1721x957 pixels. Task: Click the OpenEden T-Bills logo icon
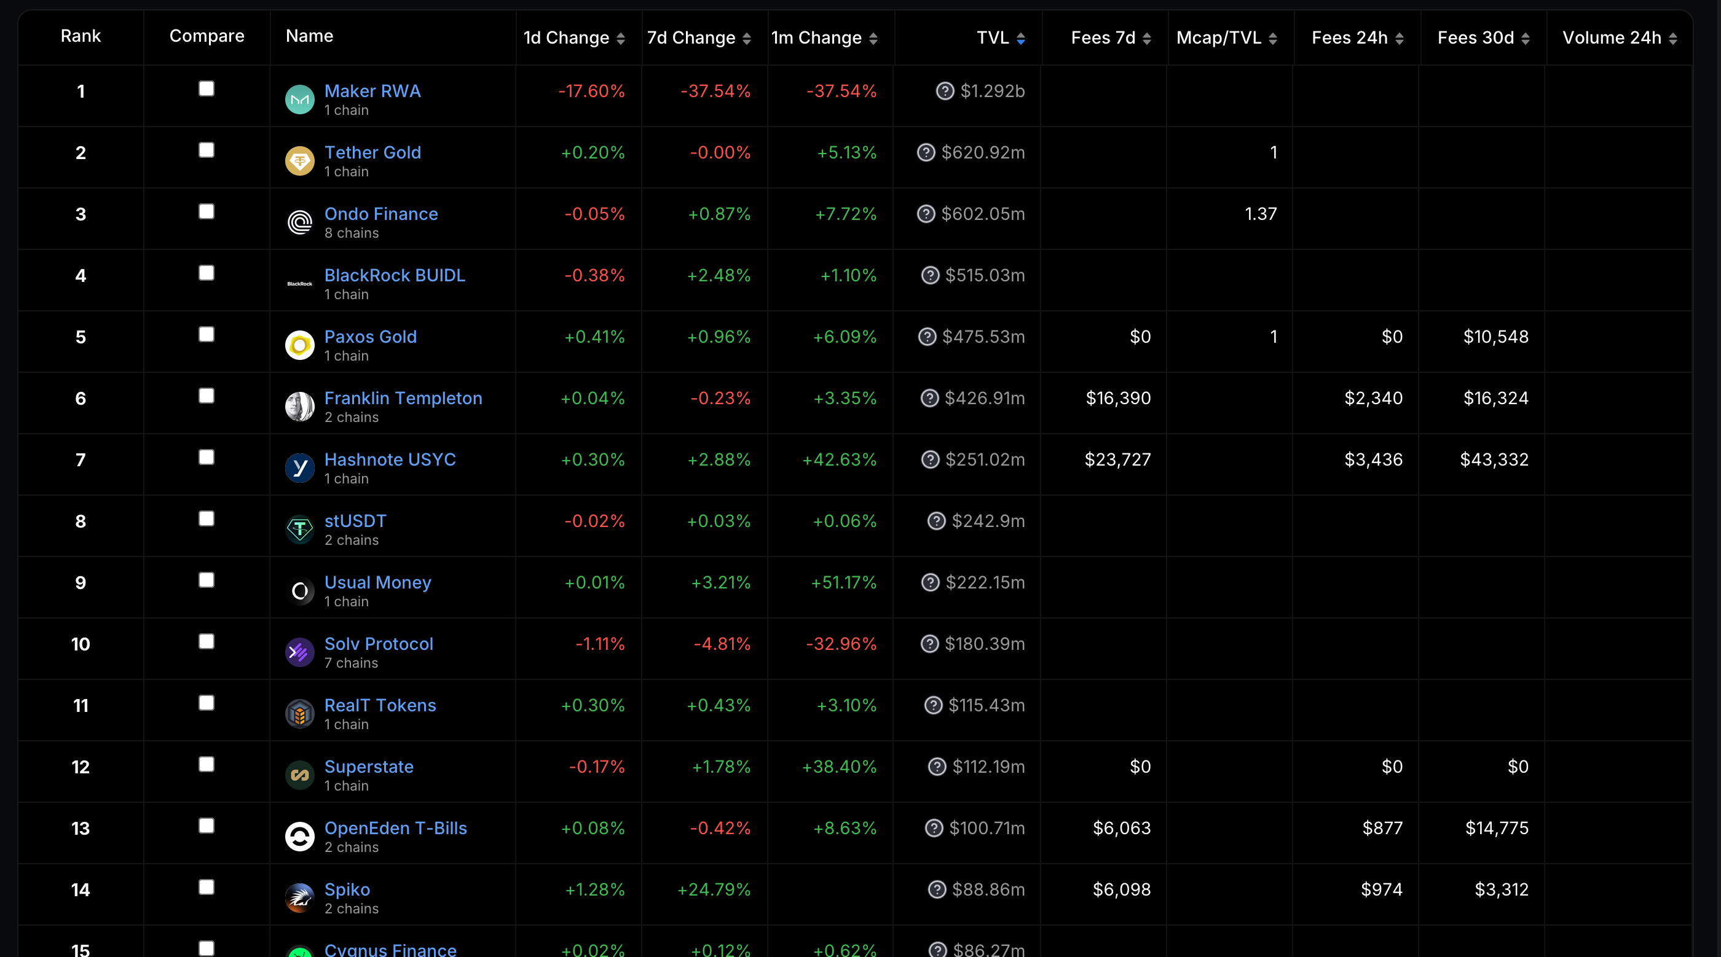pyautogui.click(x=299, y=837)
